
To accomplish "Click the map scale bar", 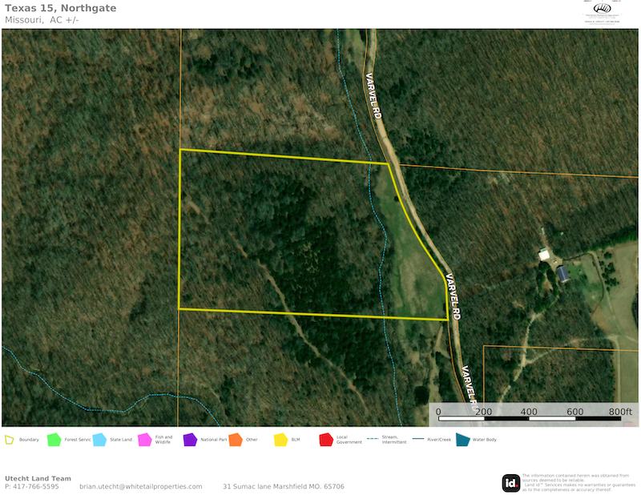I will click(530, 419).
